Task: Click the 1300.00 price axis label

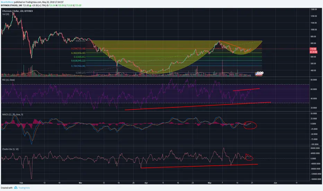Action: 314,9
